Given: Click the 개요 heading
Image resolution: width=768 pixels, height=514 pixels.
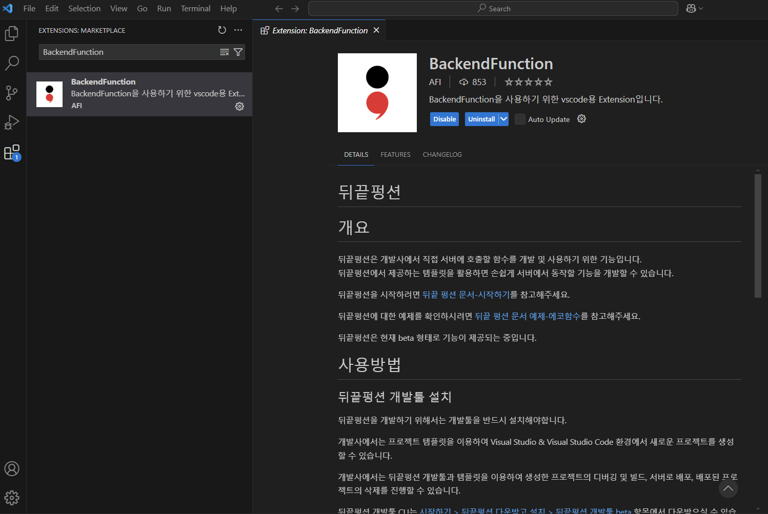Looking at the screenshot, I should click(x=354, y=227).
